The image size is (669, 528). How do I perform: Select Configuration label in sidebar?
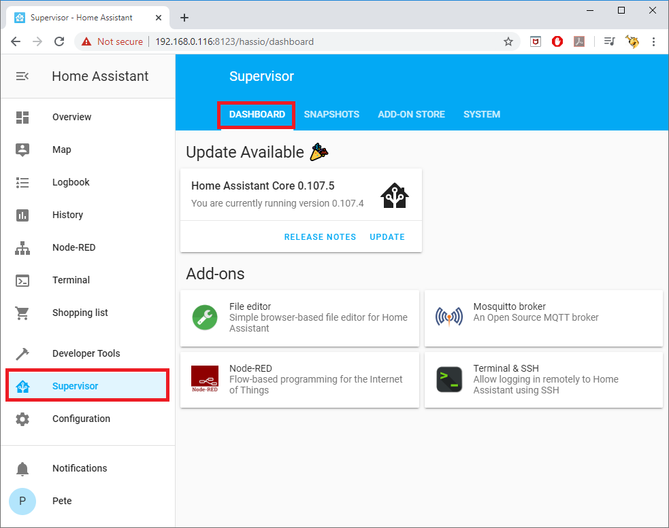pyautogui.click(x=81, y=419)
